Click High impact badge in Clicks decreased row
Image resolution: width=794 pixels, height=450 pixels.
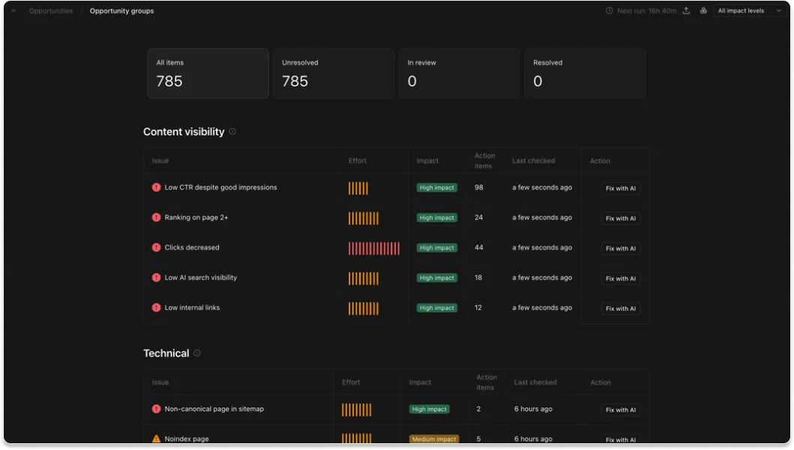436,248
